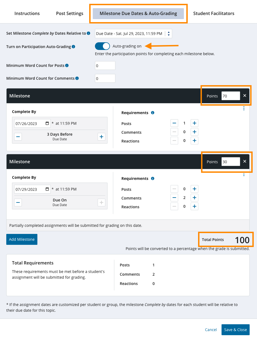Screen dimensions: 257x339
Task: Click info icon next to Minimum Word Count for Comments
Action: tap(77, 78)
